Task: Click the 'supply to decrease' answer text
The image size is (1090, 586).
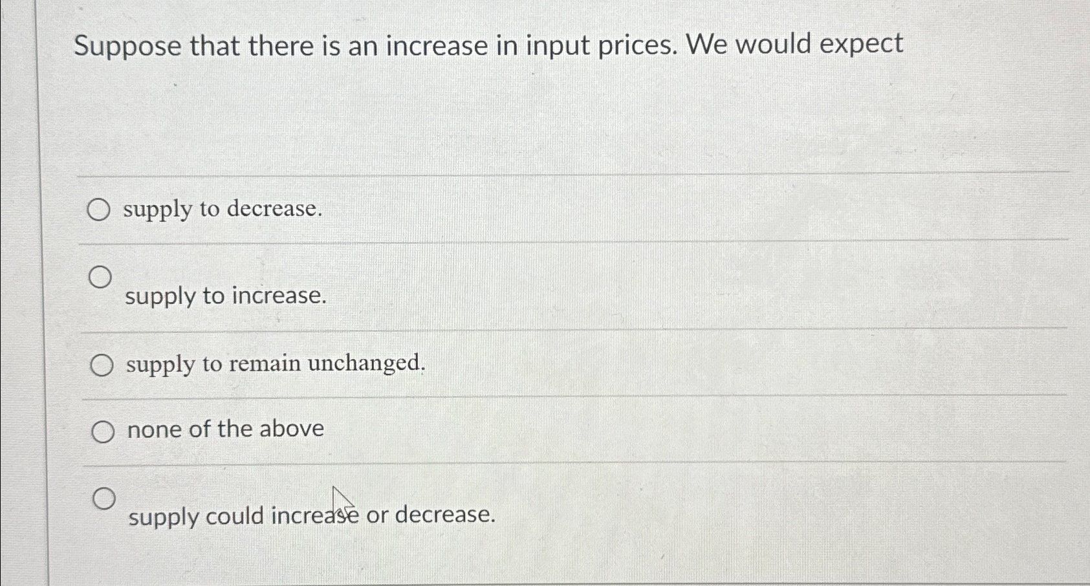Action: pyautogui.click(x=223, y=210)
